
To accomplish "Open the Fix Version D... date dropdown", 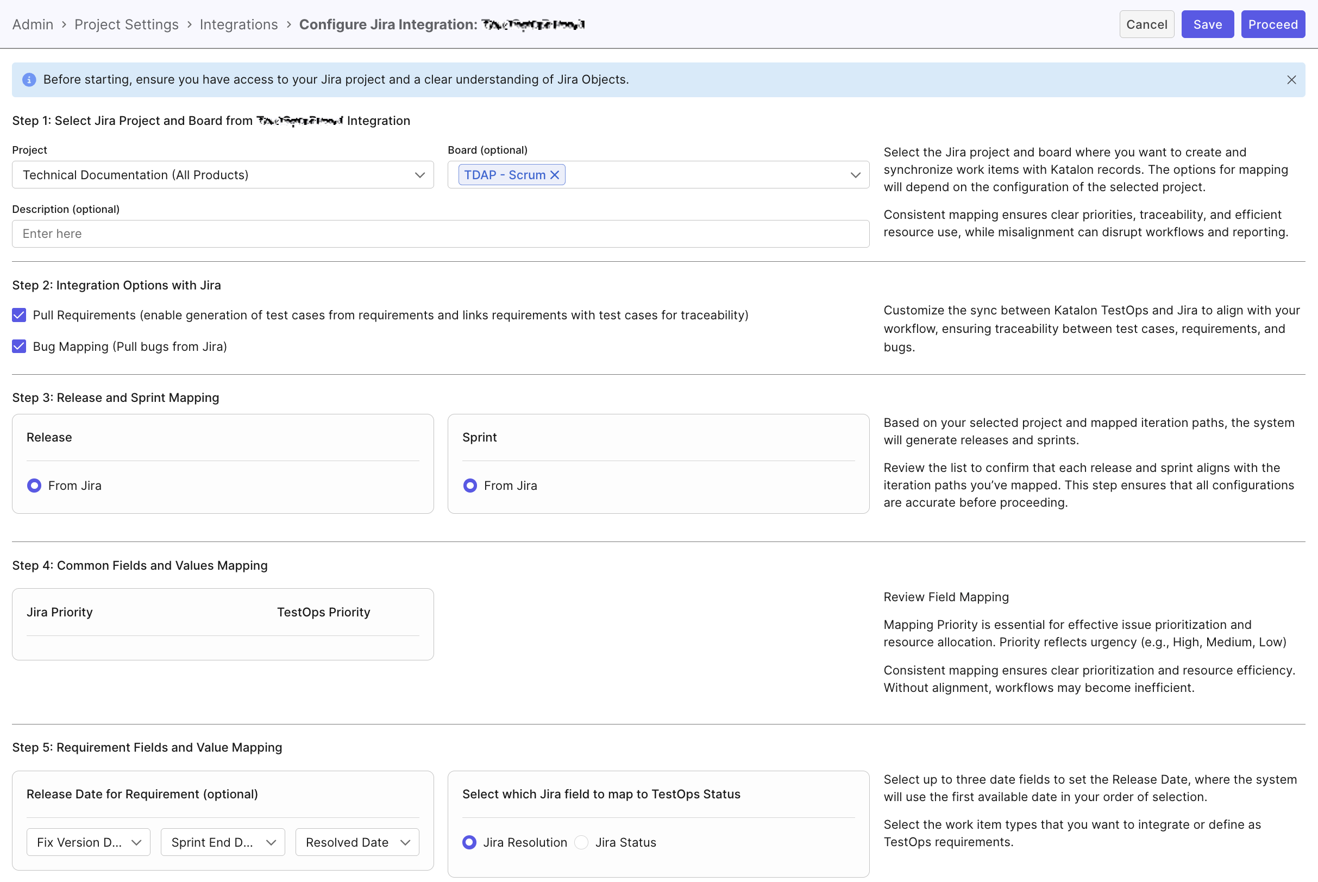I will (89, 842).
